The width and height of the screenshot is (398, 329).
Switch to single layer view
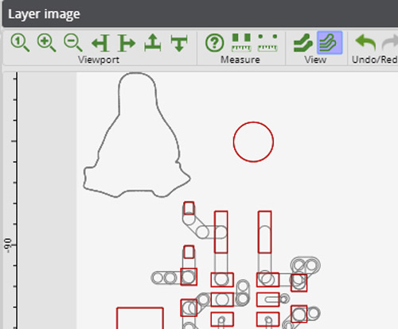(303, 43)
